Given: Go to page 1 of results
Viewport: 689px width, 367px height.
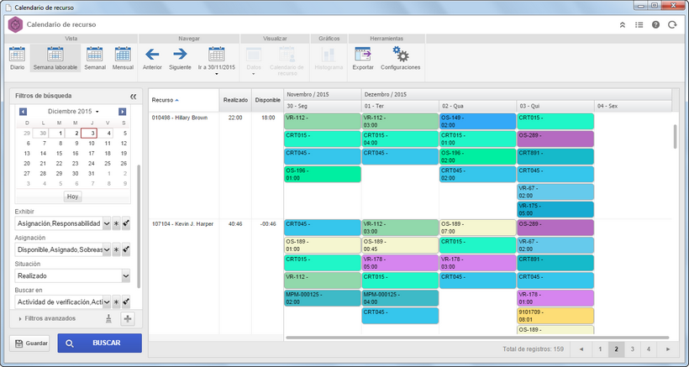Looking at the screenshot, I should coord(600,349).
